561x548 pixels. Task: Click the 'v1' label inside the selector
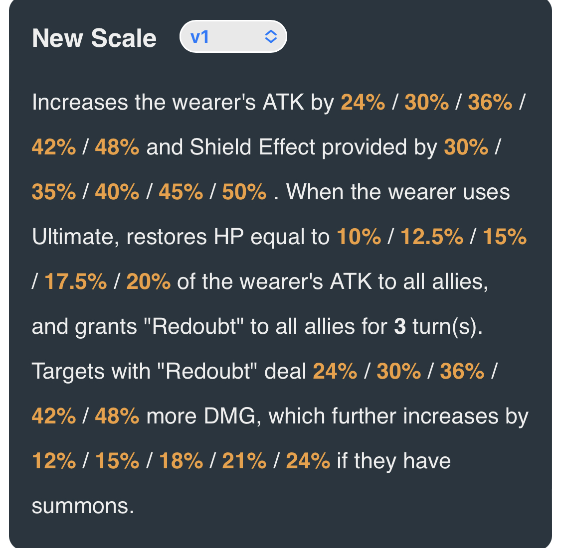199,37
